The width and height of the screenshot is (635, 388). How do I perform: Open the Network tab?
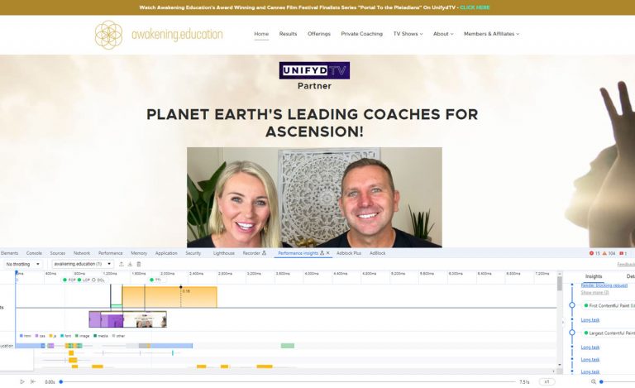[81, 253]
